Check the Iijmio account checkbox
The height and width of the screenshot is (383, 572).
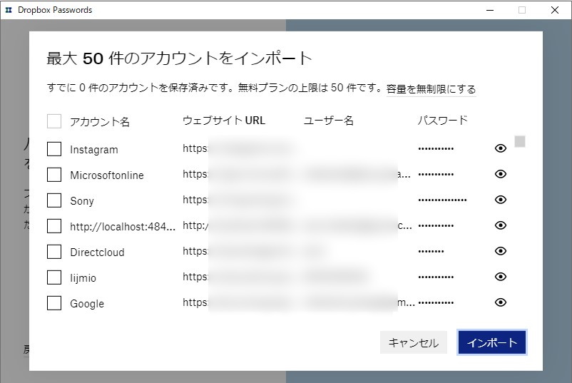pos(54,277)
